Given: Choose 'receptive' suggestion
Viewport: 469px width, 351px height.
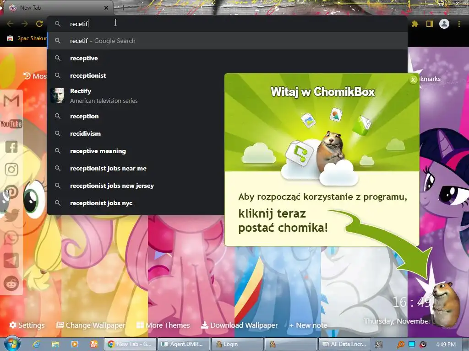Looking at the screenshot, I should [227, 58].
